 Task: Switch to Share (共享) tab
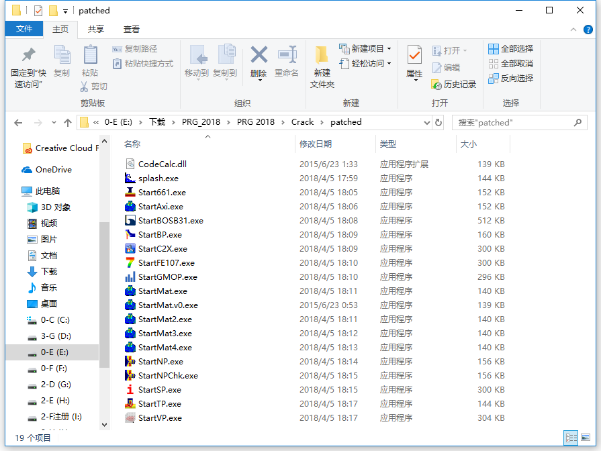pos(96,30)
